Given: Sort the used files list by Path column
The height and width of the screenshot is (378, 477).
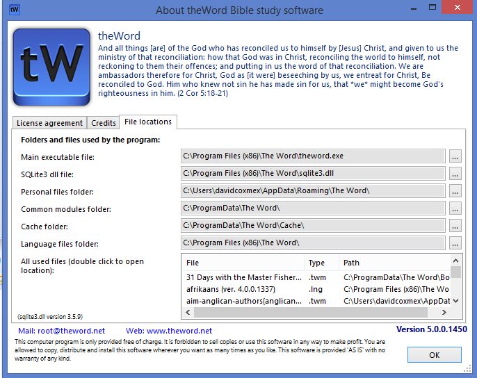Looking at the screenshot, I should tap(394, 263).
